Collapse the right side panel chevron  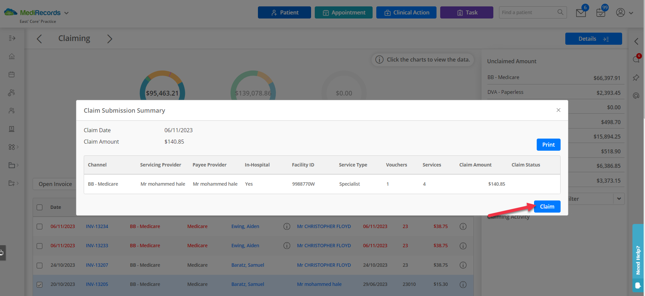(636, 41)
